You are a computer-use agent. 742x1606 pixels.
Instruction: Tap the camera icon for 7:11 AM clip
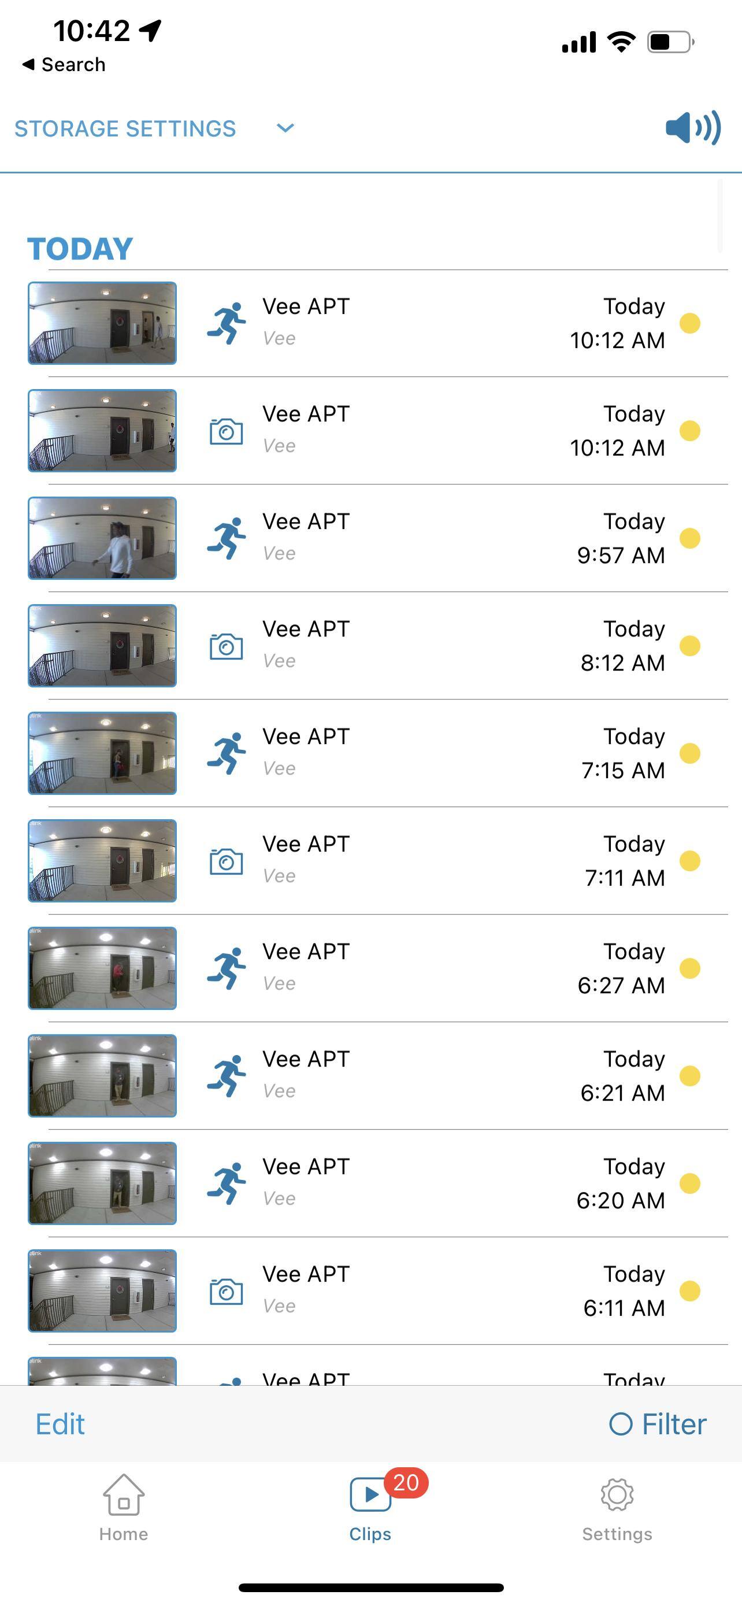pyautogui.click(x=226, y=861)
